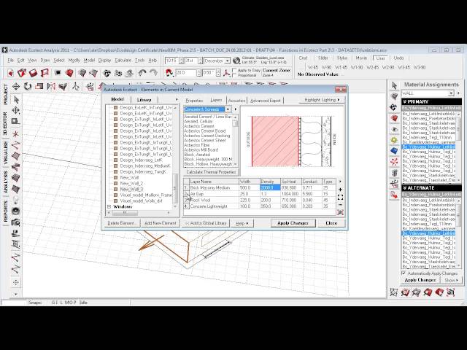Select the arrow pointer tool in left toolbar

[16, 99]
